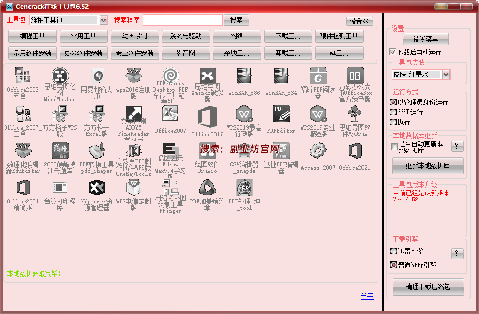This screenshot has height=314, width=479.
Task: Switch to AI工具 category
Action: 339,53
